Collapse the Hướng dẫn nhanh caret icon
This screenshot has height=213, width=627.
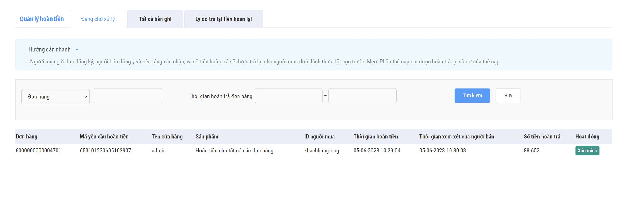click(x=77, y=50)
